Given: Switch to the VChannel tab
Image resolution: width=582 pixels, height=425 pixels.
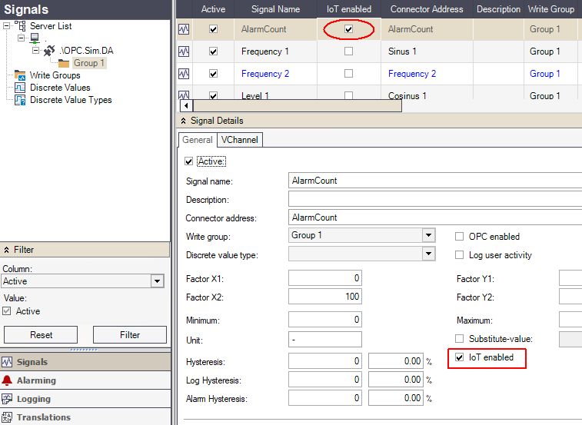Looking at the screenshot, I should (x=240, y=140).
